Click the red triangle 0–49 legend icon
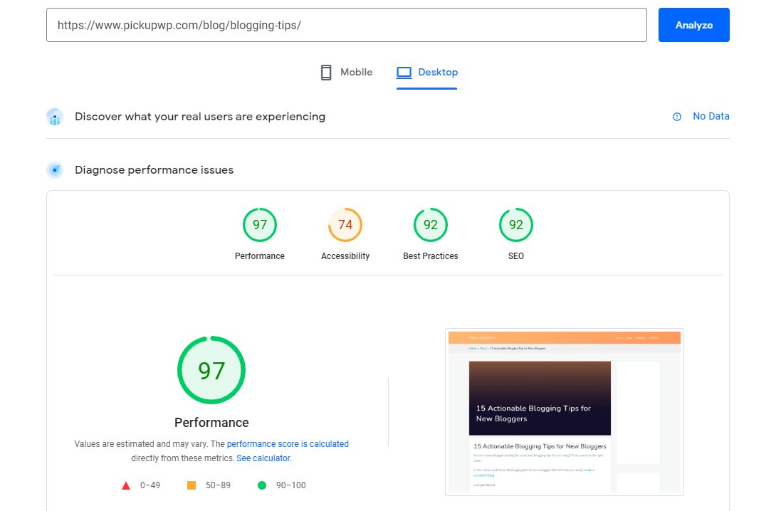 point(126,485)
